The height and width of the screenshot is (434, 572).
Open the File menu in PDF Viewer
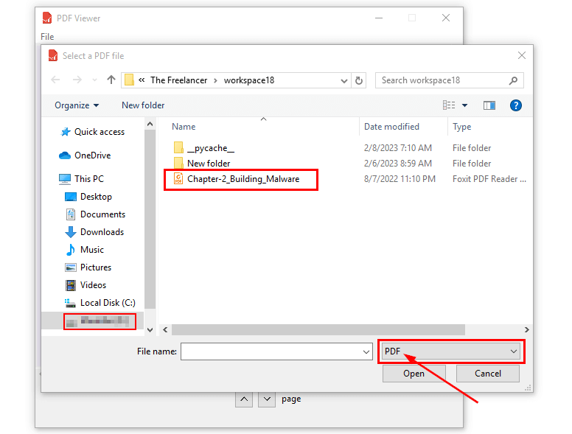tap(47, 37)
